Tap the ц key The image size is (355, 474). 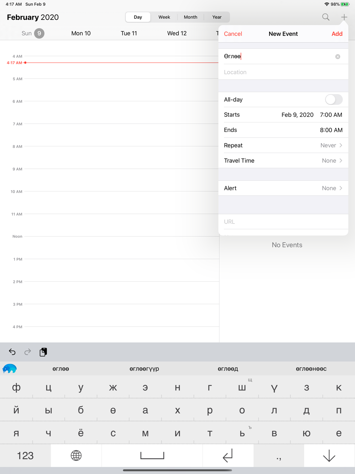(x=49, y=387)
